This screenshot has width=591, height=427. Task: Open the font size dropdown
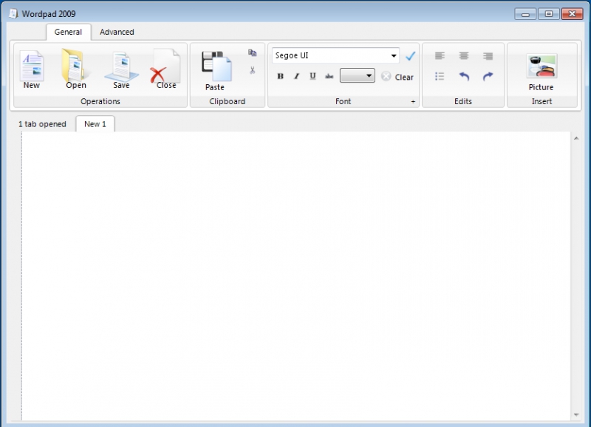369,76
